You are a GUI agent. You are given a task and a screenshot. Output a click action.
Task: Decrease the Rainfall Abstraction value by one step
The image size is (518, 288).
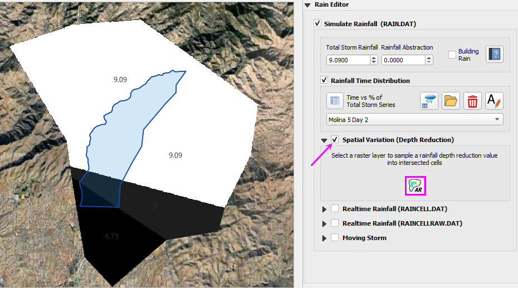(x=429, y=62)
